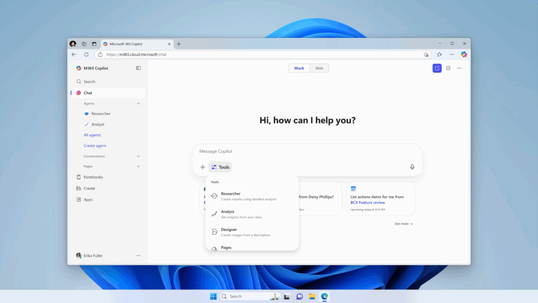Click the Copilot icon in browser toolbar
The image size is (538, 303).
point(464,54)
